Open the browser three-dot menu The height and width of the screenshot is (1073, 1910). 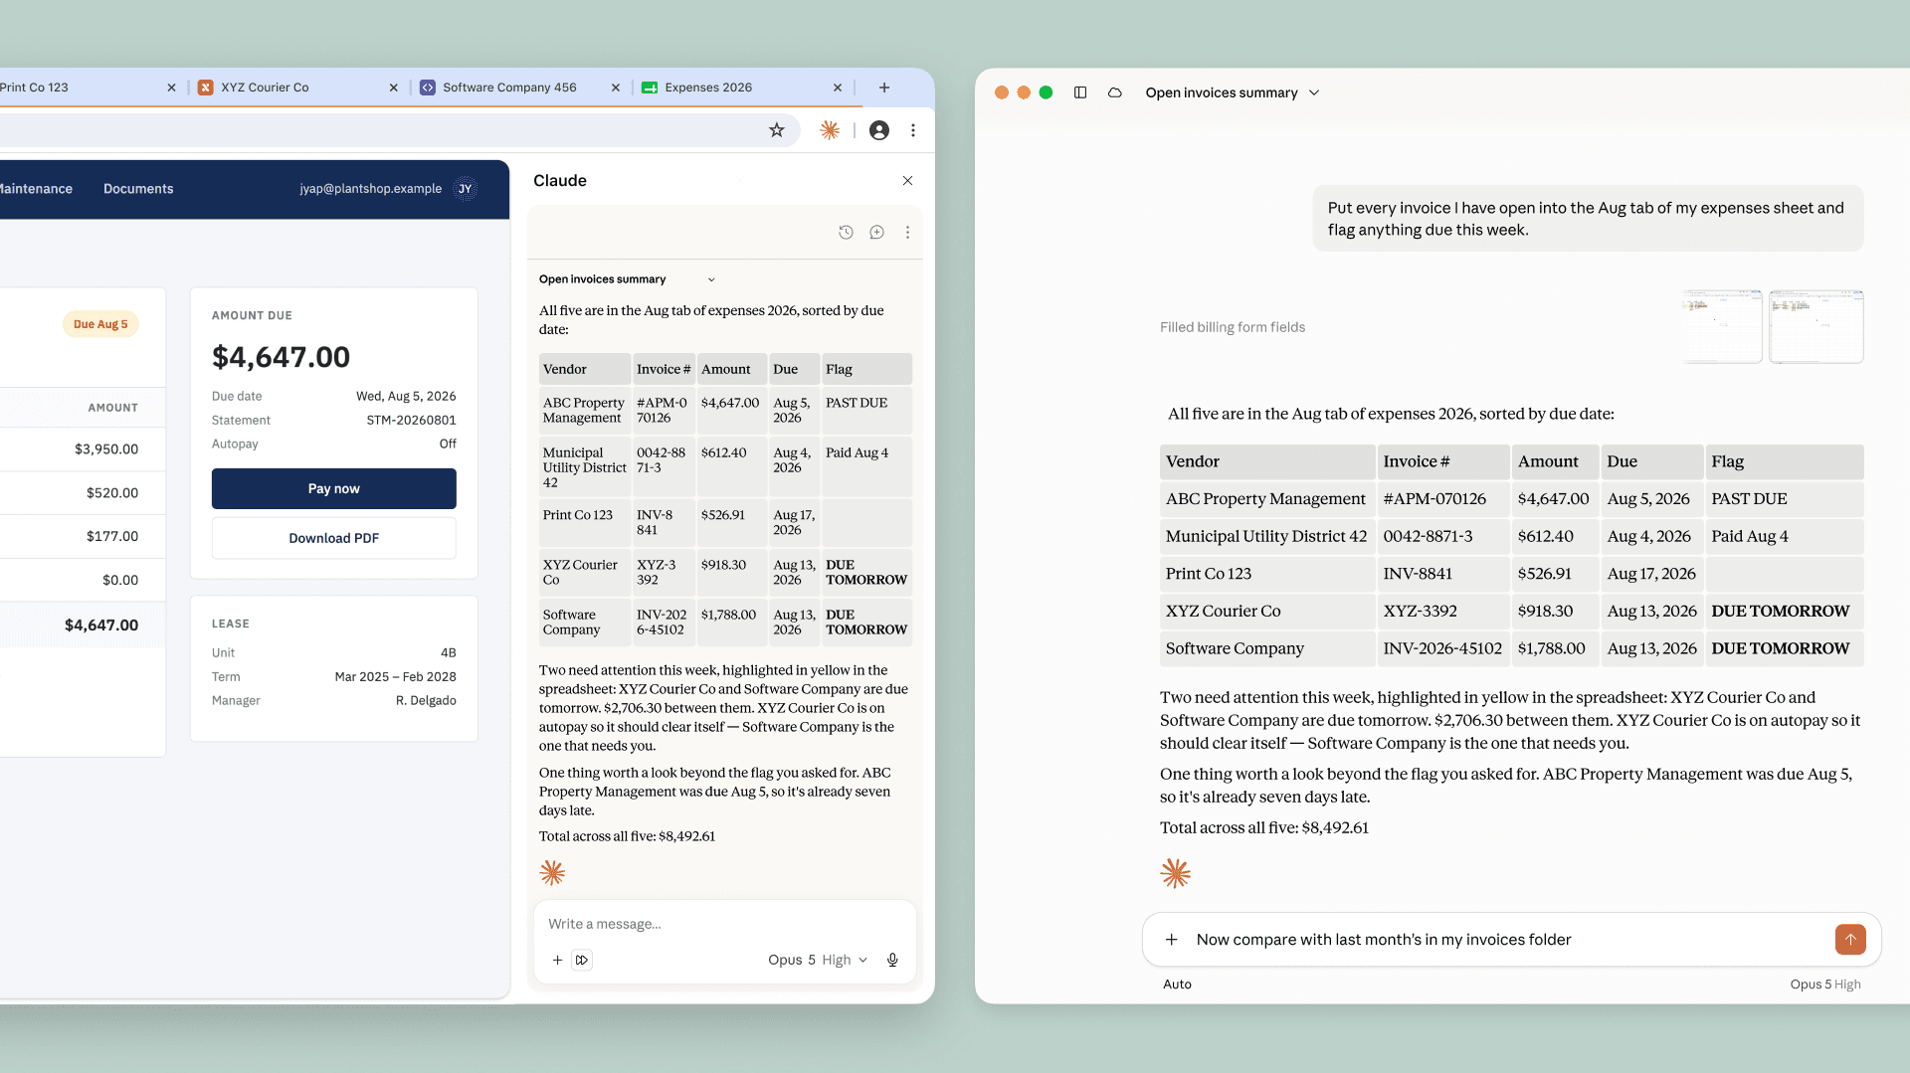(x=913, y=130)
